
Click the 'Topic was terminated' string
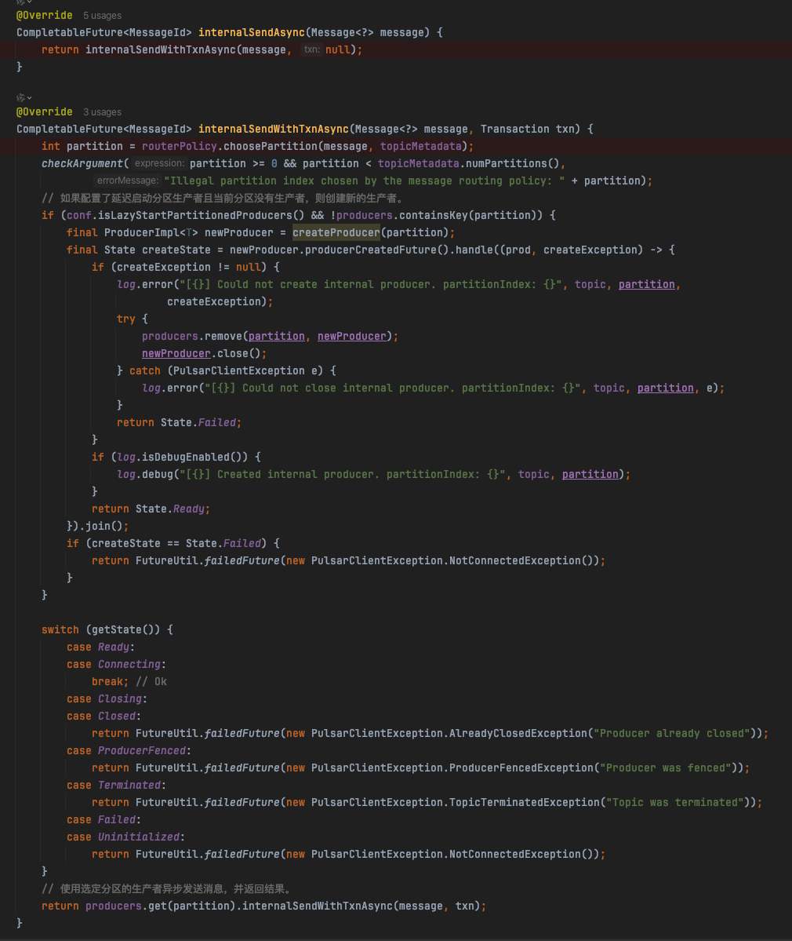click(x=674, y=803)
